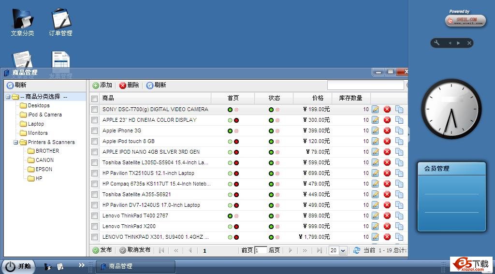Edit the Apple iPhone 3G row
Screen dimensions: 495x274
pyautogui.click(x=375, y=130)
